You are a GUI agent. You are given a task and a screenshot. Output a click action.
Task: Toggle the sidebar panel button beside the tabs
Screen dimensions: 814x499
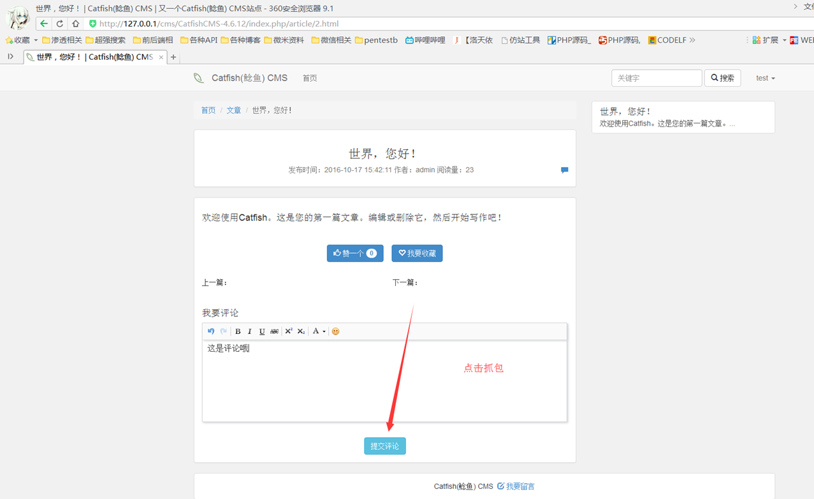10,57
